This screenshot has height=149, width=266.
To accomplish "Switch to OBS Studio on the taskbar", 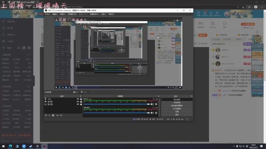I will coord(44,146).
